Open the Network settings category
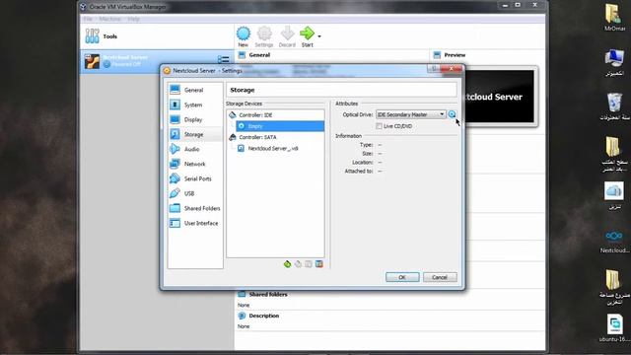631x355 pixels. [195, 164]
